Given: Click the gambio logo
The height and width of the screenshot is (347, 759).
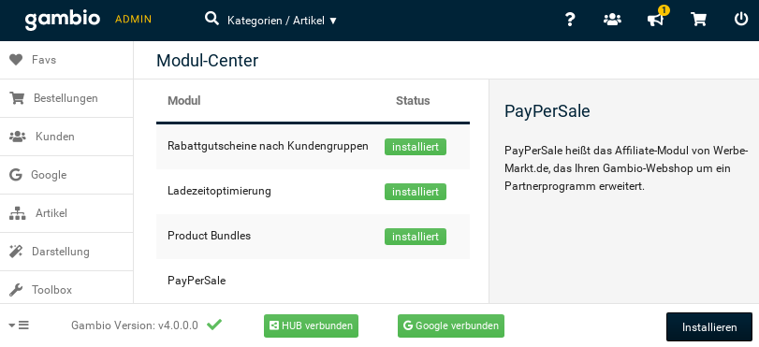Looking at the screenshot, I should [63, 20].
